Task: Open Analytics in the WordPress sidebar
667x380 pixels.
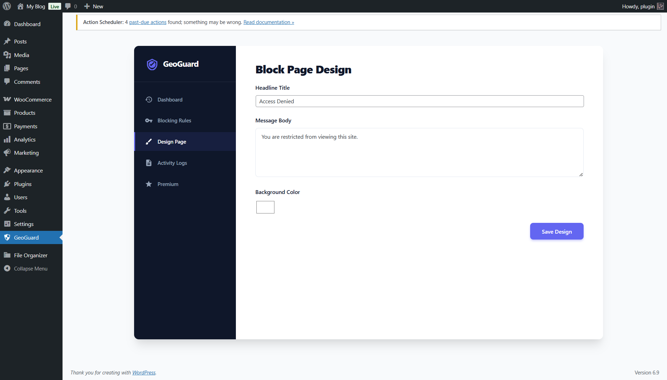Action: [x=25, y=139]
